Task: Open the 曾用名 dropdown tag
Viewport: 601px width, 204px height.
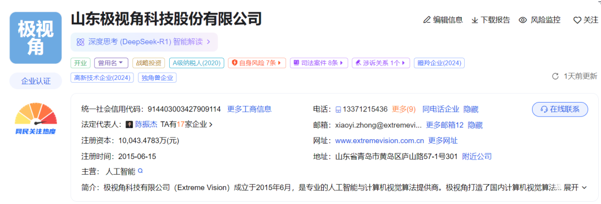Action: click(x=111, y=63)
